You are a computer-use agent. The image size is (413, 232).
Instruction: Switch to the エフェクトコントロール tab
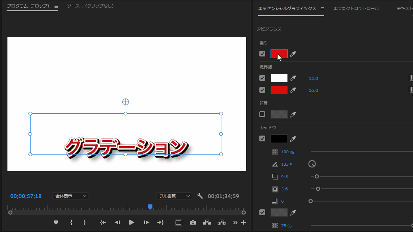pyautogui.click(x=356, y=9)
